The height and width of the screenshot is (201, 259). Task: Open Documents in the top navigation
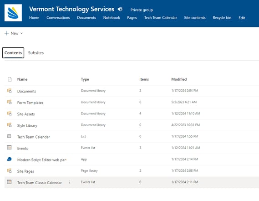[x=86, y=18]
